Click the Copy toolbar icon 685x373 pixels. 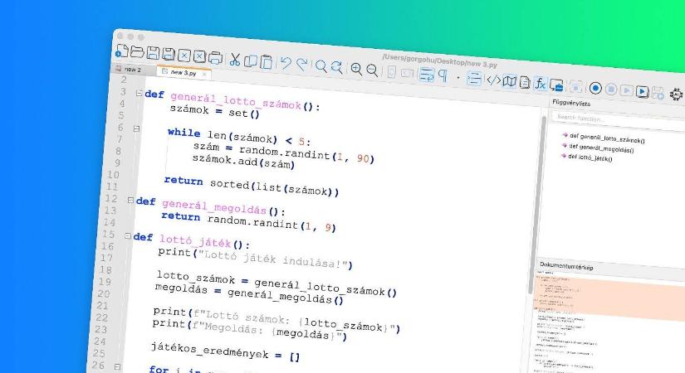[250, 61]
